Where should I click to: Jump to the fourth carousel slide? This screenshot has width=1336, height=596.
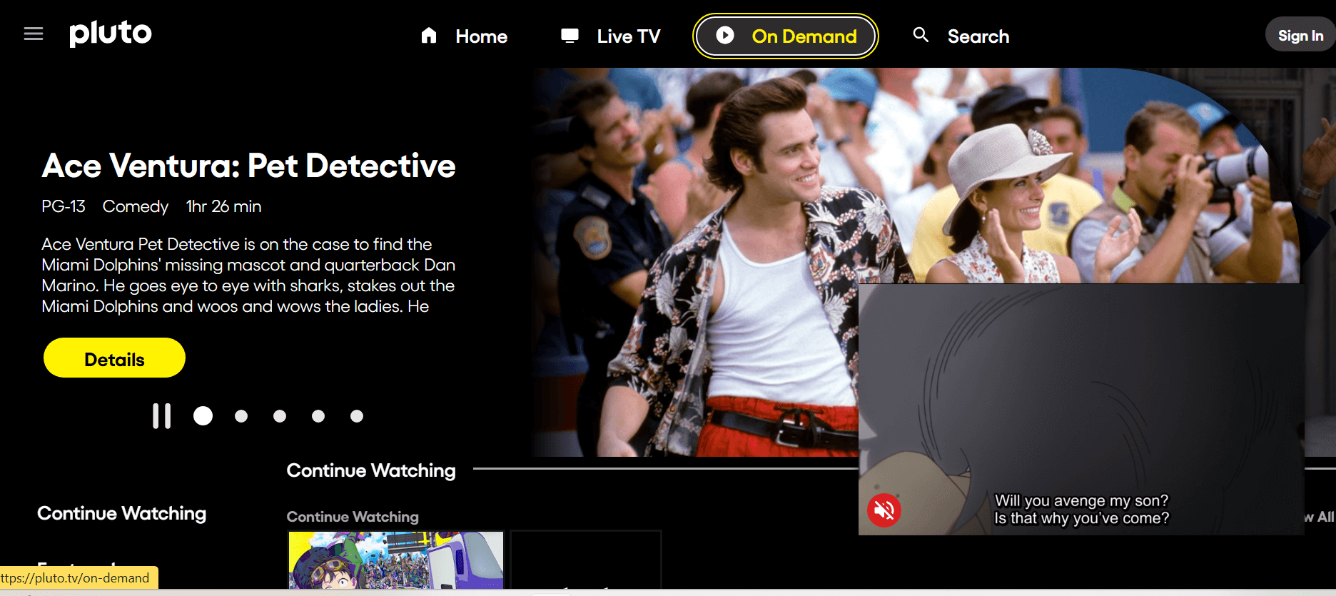point(318,416)
